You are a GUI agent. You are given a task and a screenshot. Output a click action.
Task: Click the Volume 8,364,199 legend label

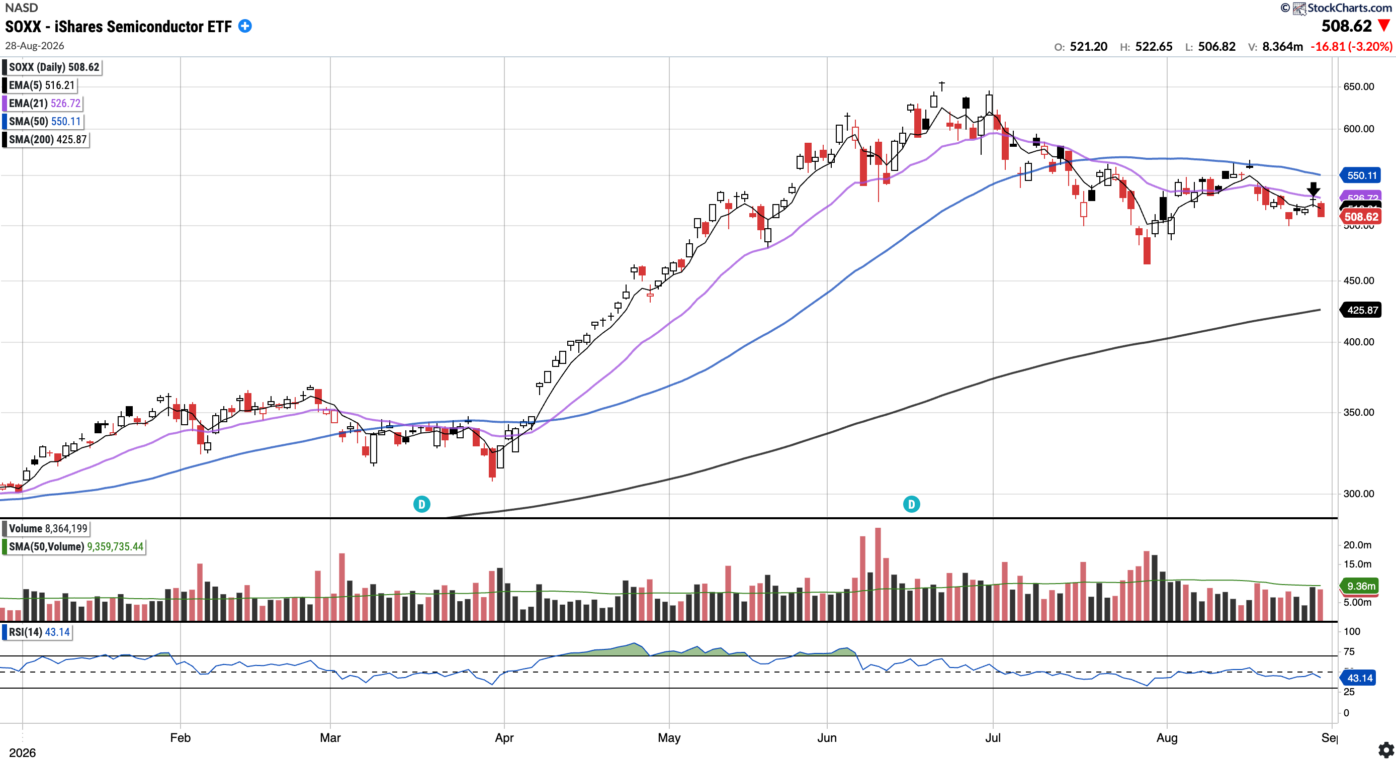click(47, 529)
